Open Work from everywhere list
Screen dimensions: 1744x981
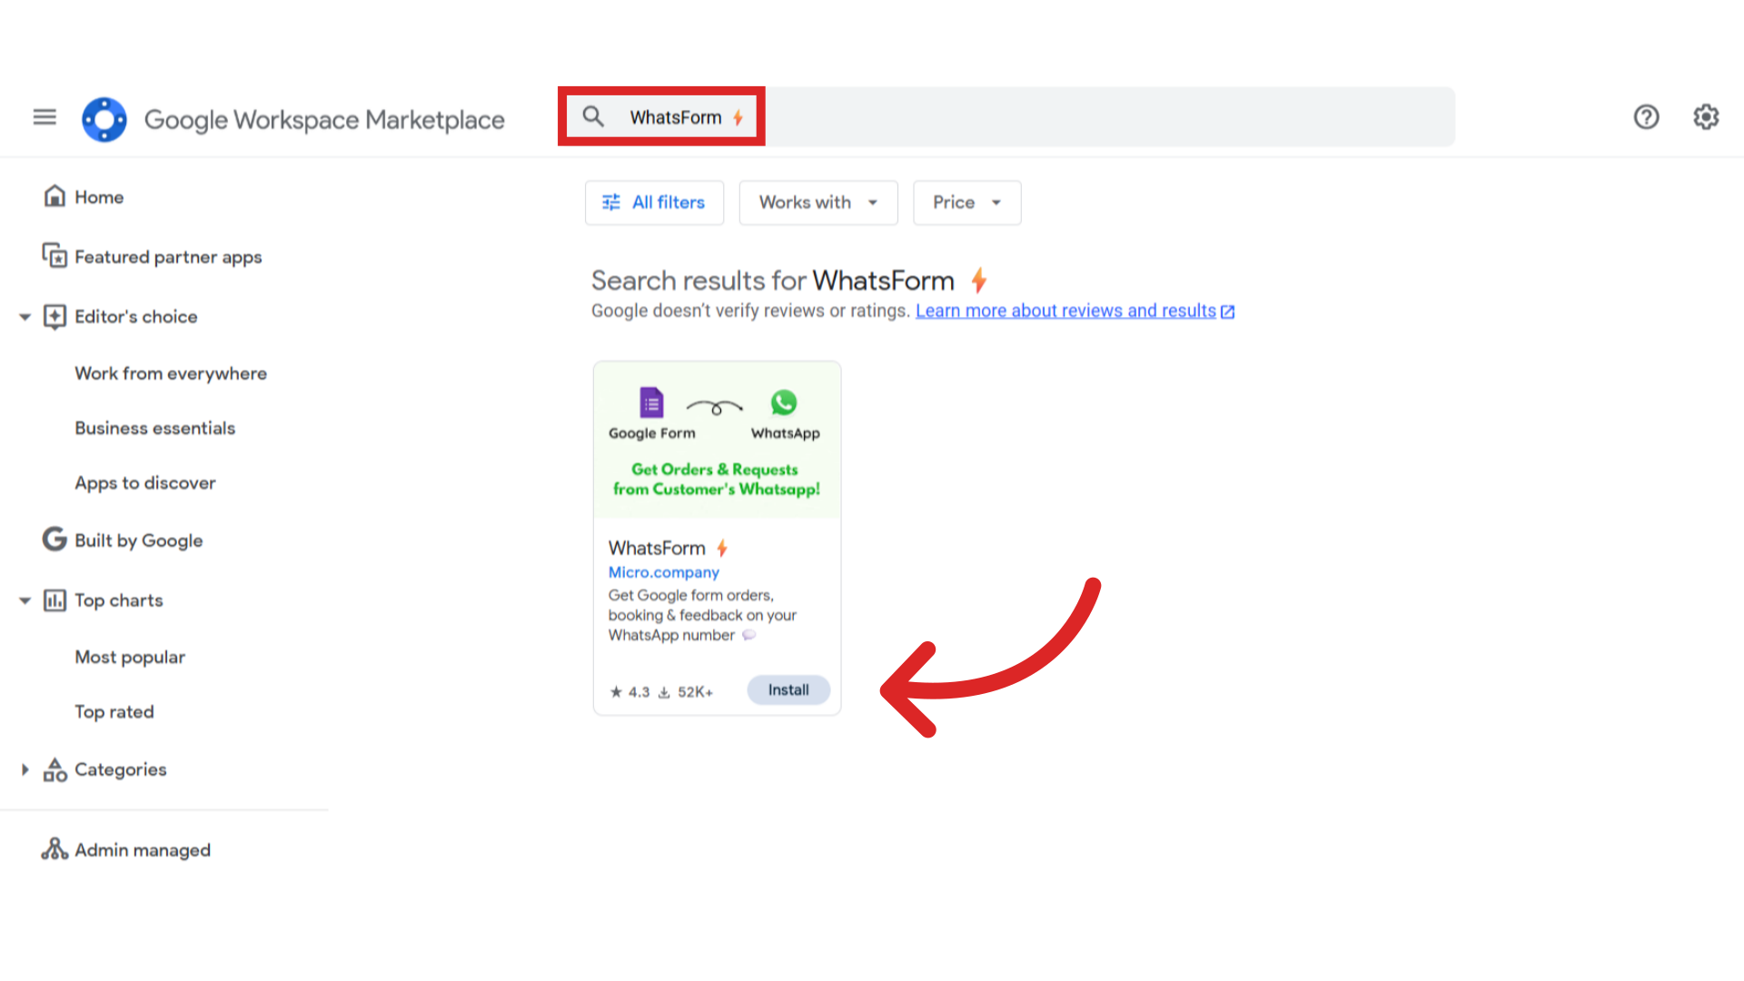(x=171, y=373)
